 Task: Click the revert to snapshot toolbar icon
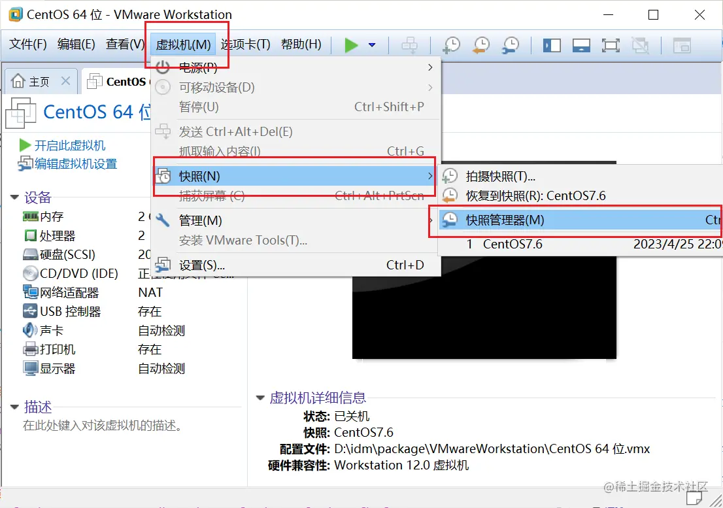pos(481,45)
